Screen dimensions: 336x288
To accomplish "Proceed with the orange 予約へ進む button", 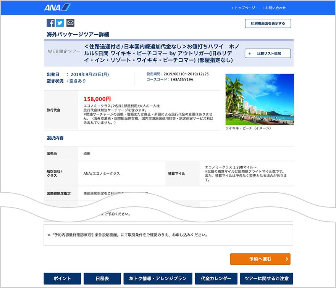I will 260,259.
